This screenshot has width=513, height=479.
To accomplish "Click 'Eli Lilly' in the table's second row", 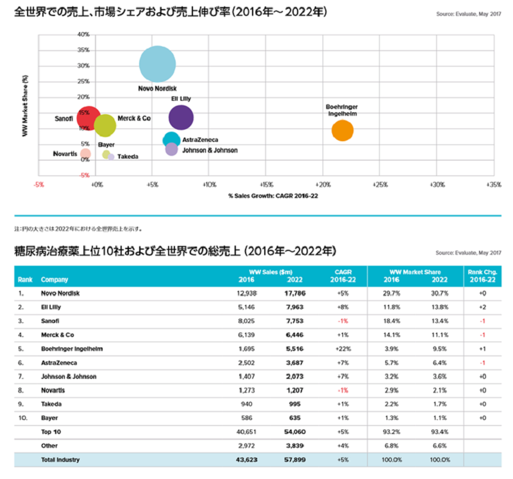I will (x=51, y=308).
